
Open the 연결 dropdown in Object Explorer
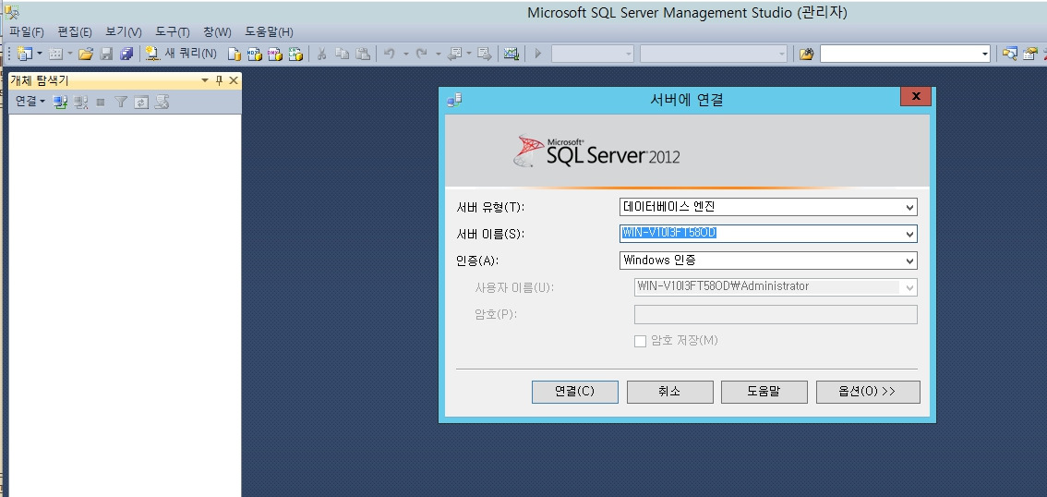point(30,102)
